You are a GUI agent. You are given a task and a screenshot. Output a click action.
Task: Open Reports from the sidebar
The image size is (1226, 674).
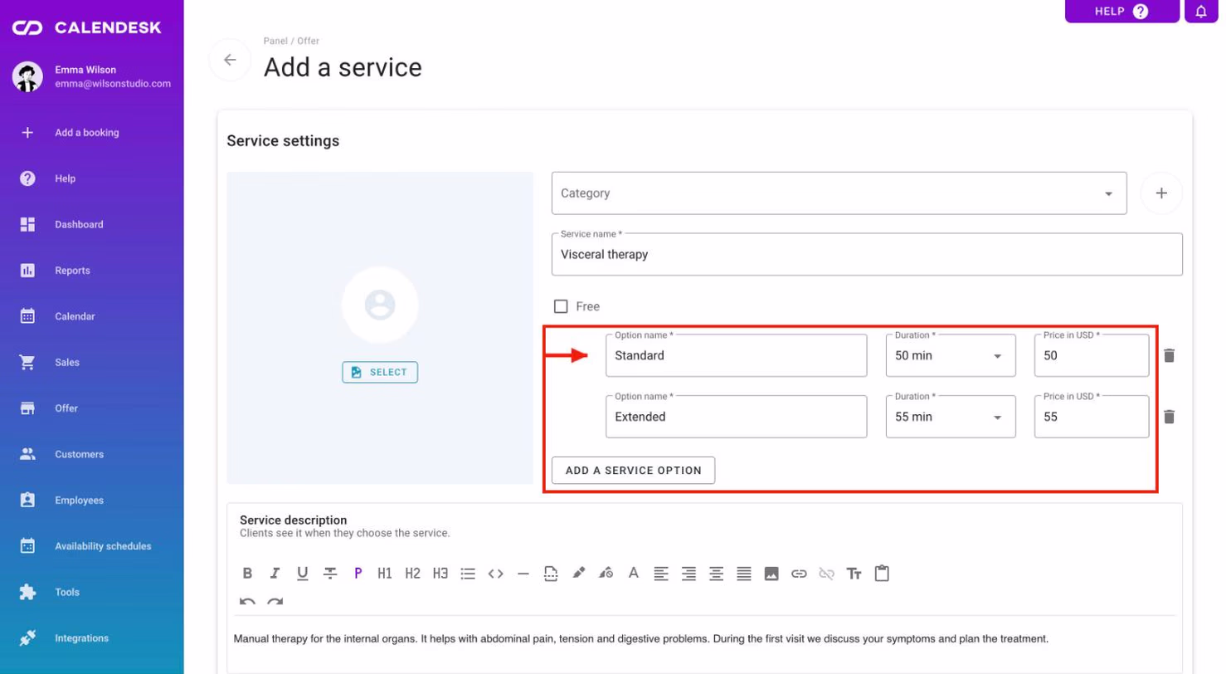pos(91,271)
